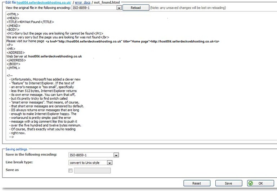Click the green checkmark icon on OK
Viewport: 277px width, 191px height.
tap(251, 183)
